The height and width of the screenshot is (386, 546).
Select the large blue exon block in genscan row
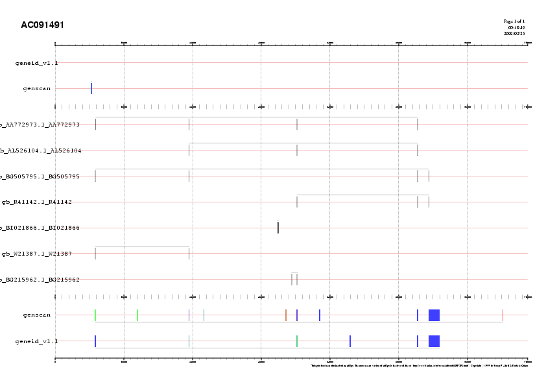[434, 315]
